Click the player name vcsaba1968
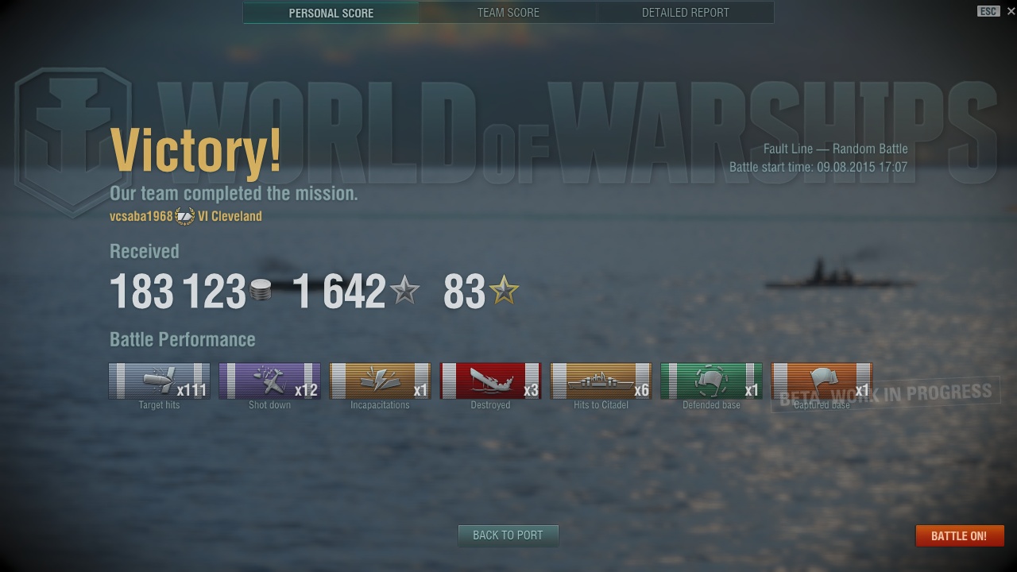The width and height of the screenshot is (1017, 572). pyautogui.click(x=141, y=216)
